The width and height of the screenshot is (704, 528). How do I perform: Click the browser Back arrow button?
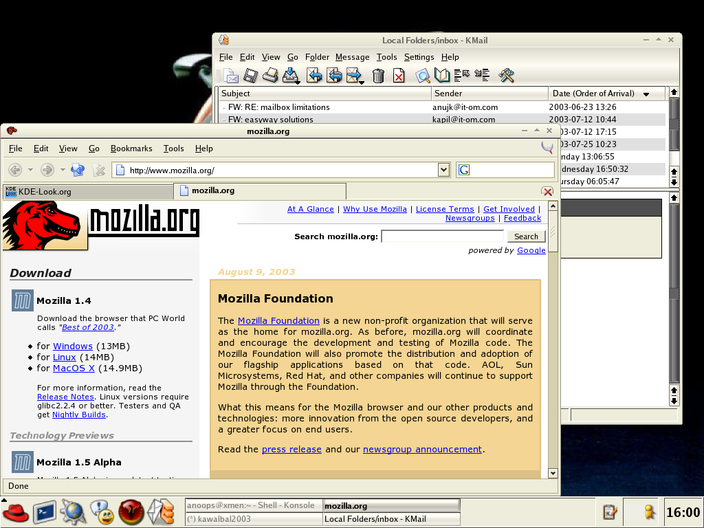(x=15, y=170)
